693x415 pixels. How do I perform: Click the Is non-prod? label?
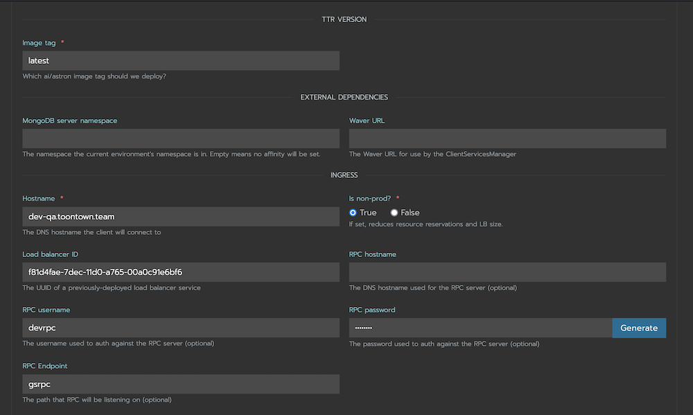[x=370, y=198]
